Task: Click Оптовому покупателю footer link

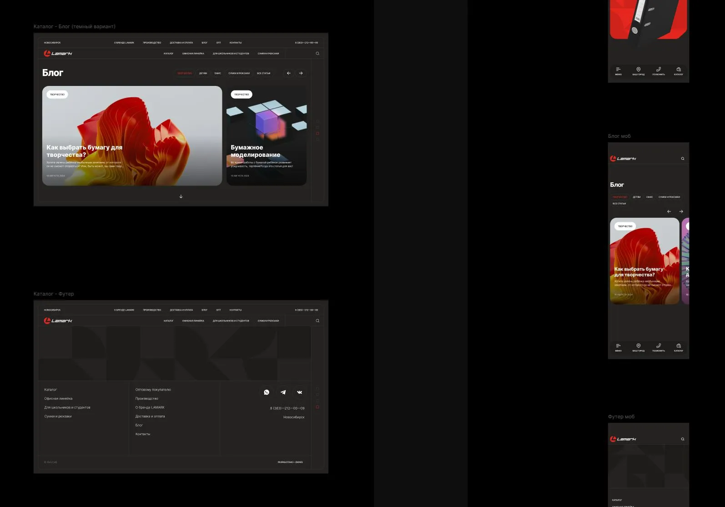Action: click(x=153, y=390)
